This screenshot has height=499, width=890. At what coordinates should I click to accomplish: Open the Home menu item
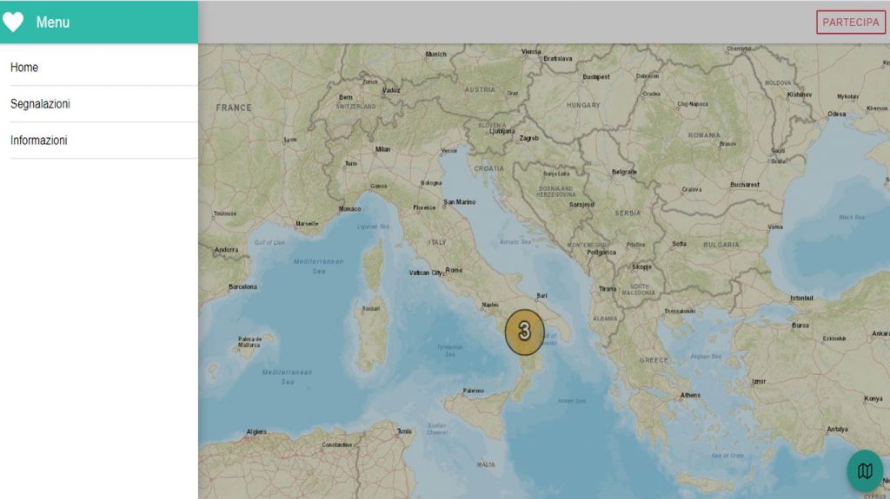click(24, 67)
